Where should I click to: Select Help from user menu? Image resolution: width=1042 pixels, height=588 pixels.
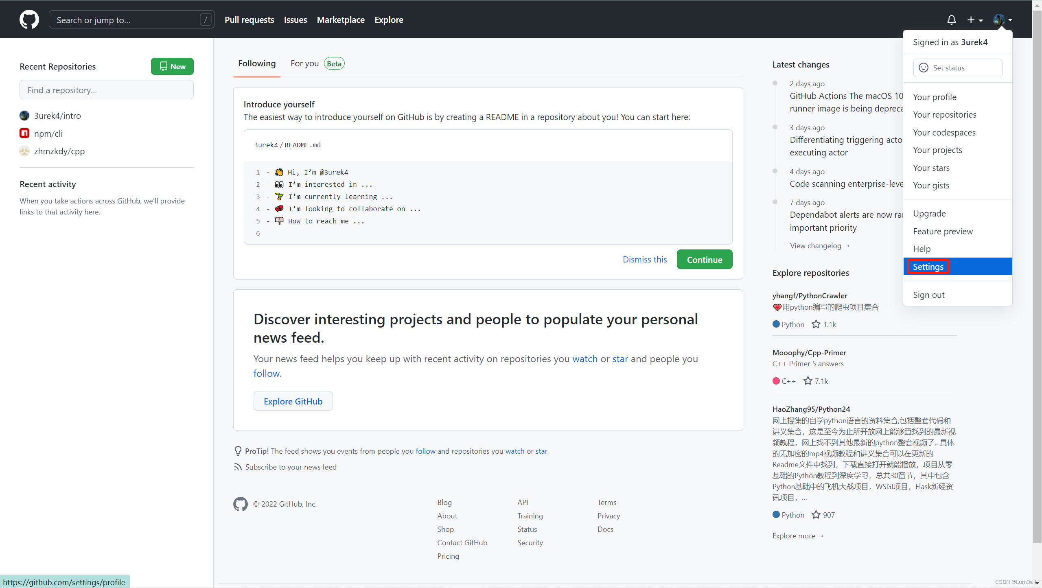coord(958,249)
